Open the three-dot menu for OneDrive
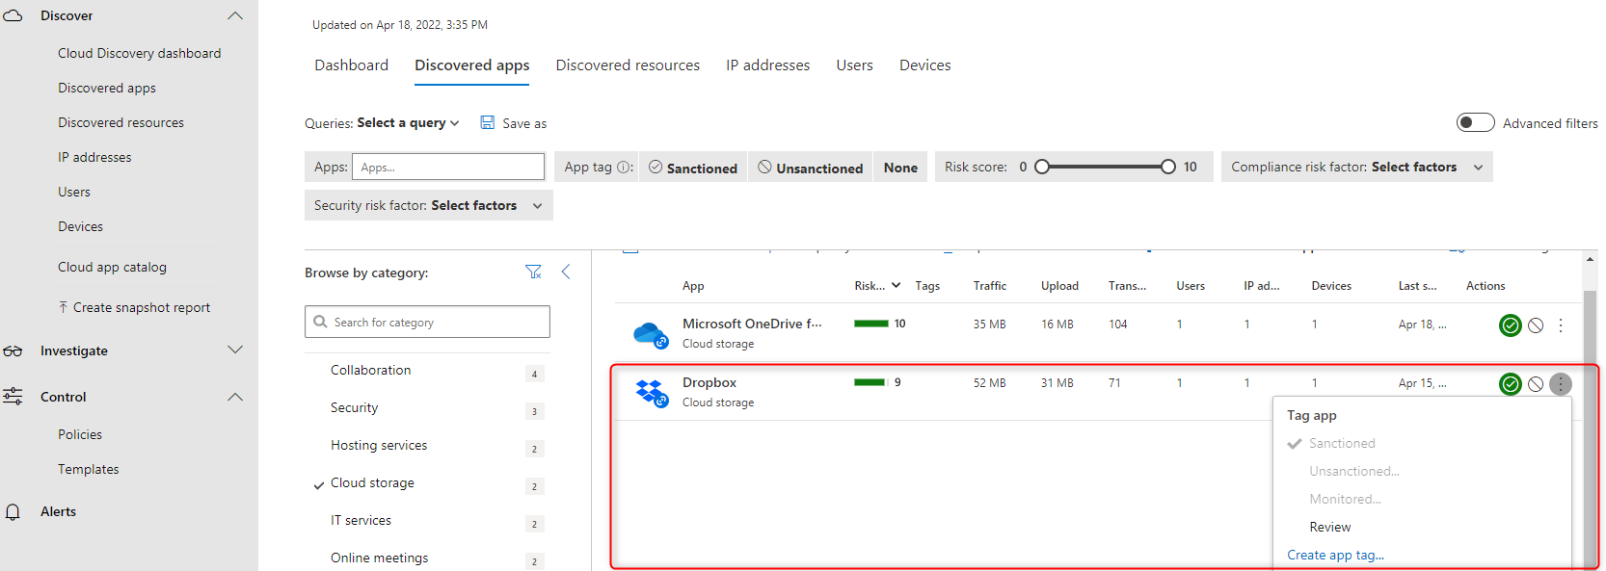Image resolution: width=1606 pixels, height=571 pixels. [1561, 325]
